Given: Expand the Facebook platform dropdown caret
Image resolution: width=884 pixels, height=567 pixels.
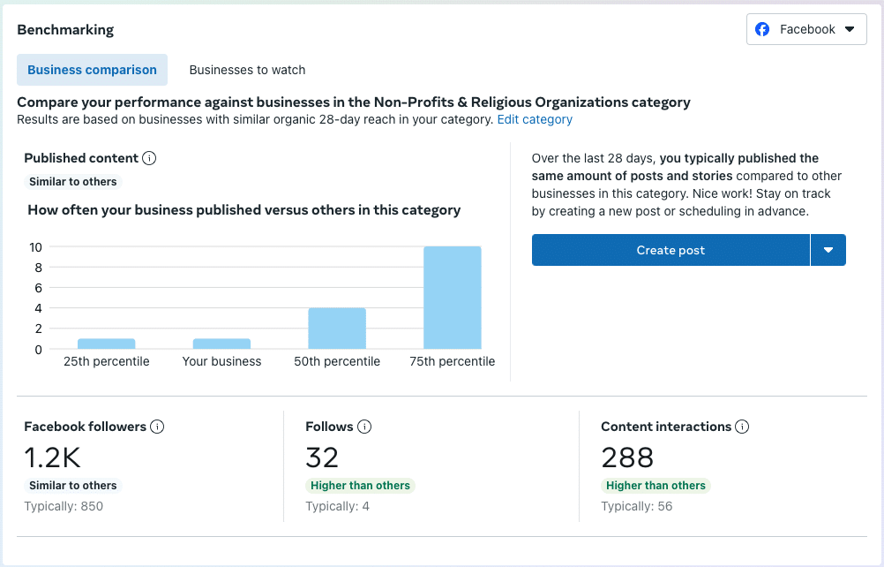Looking at the screenshot, I should tap(850, 29).
